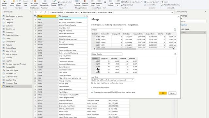Click the page icon beside Orders dropdown
209x118 pixels.
(x=175, y=29)
